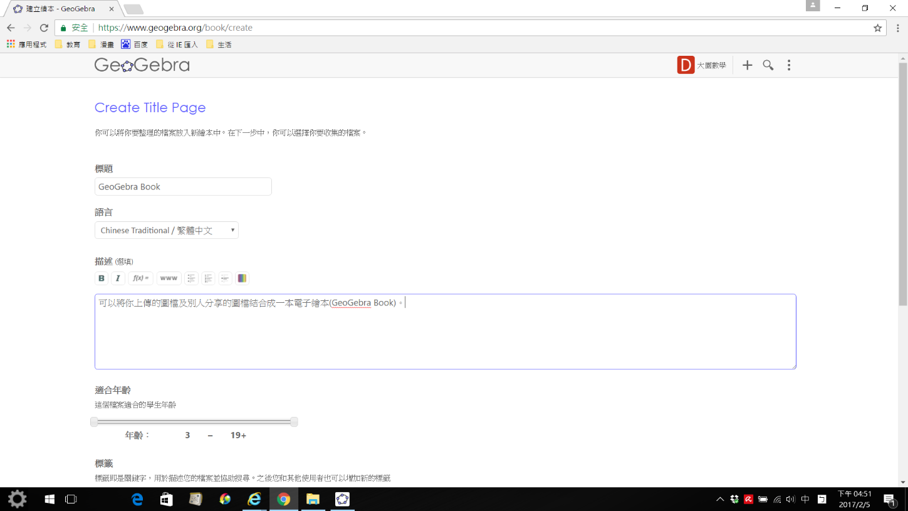
Task: Reload the page with refresh icon
Action: (x=44, y=28)
